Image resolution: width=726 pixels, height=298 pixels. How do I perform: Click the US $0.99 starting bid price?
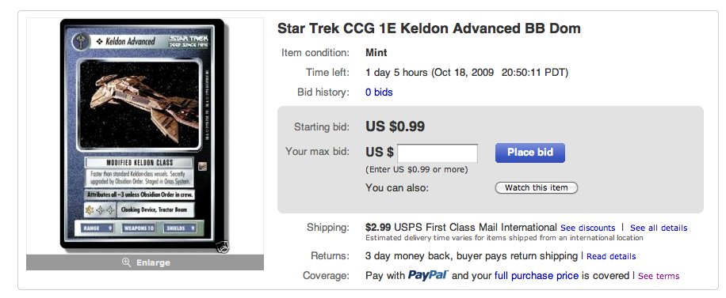[395, 126]
